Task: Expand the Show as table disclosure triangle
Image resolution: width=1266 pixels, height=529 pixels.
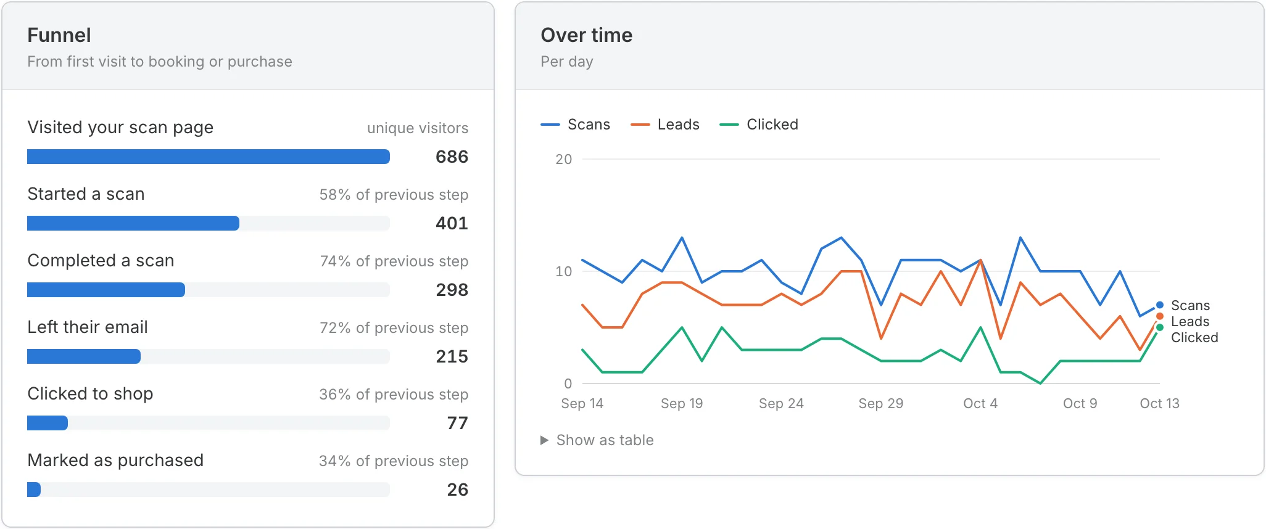Action: click(544, 440)
